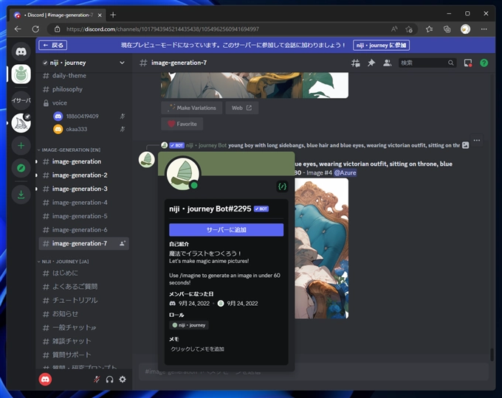Open message more options ellipsis
The height and width of the screenshot is (398, 502).
click(477, 140)
